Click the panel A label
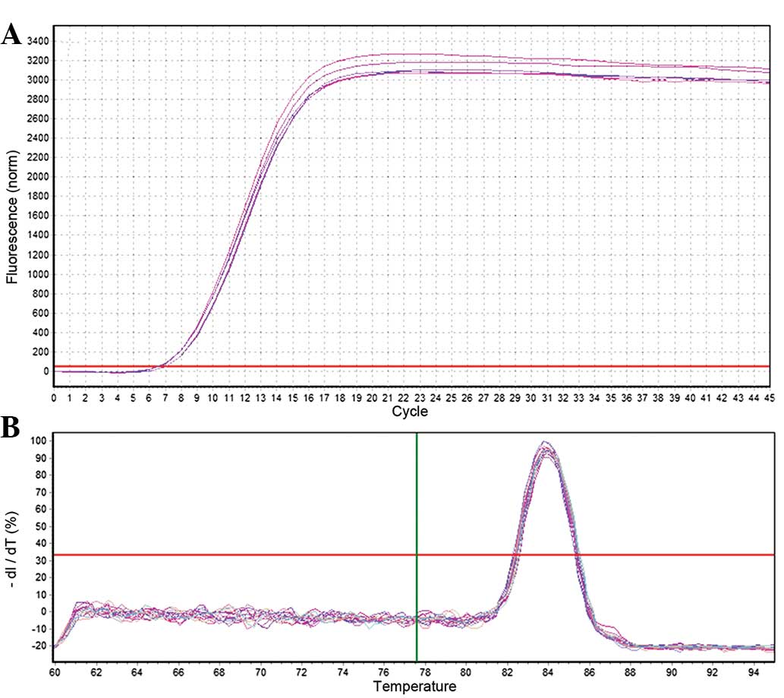 pyautogui.click(x=11, y=35)
